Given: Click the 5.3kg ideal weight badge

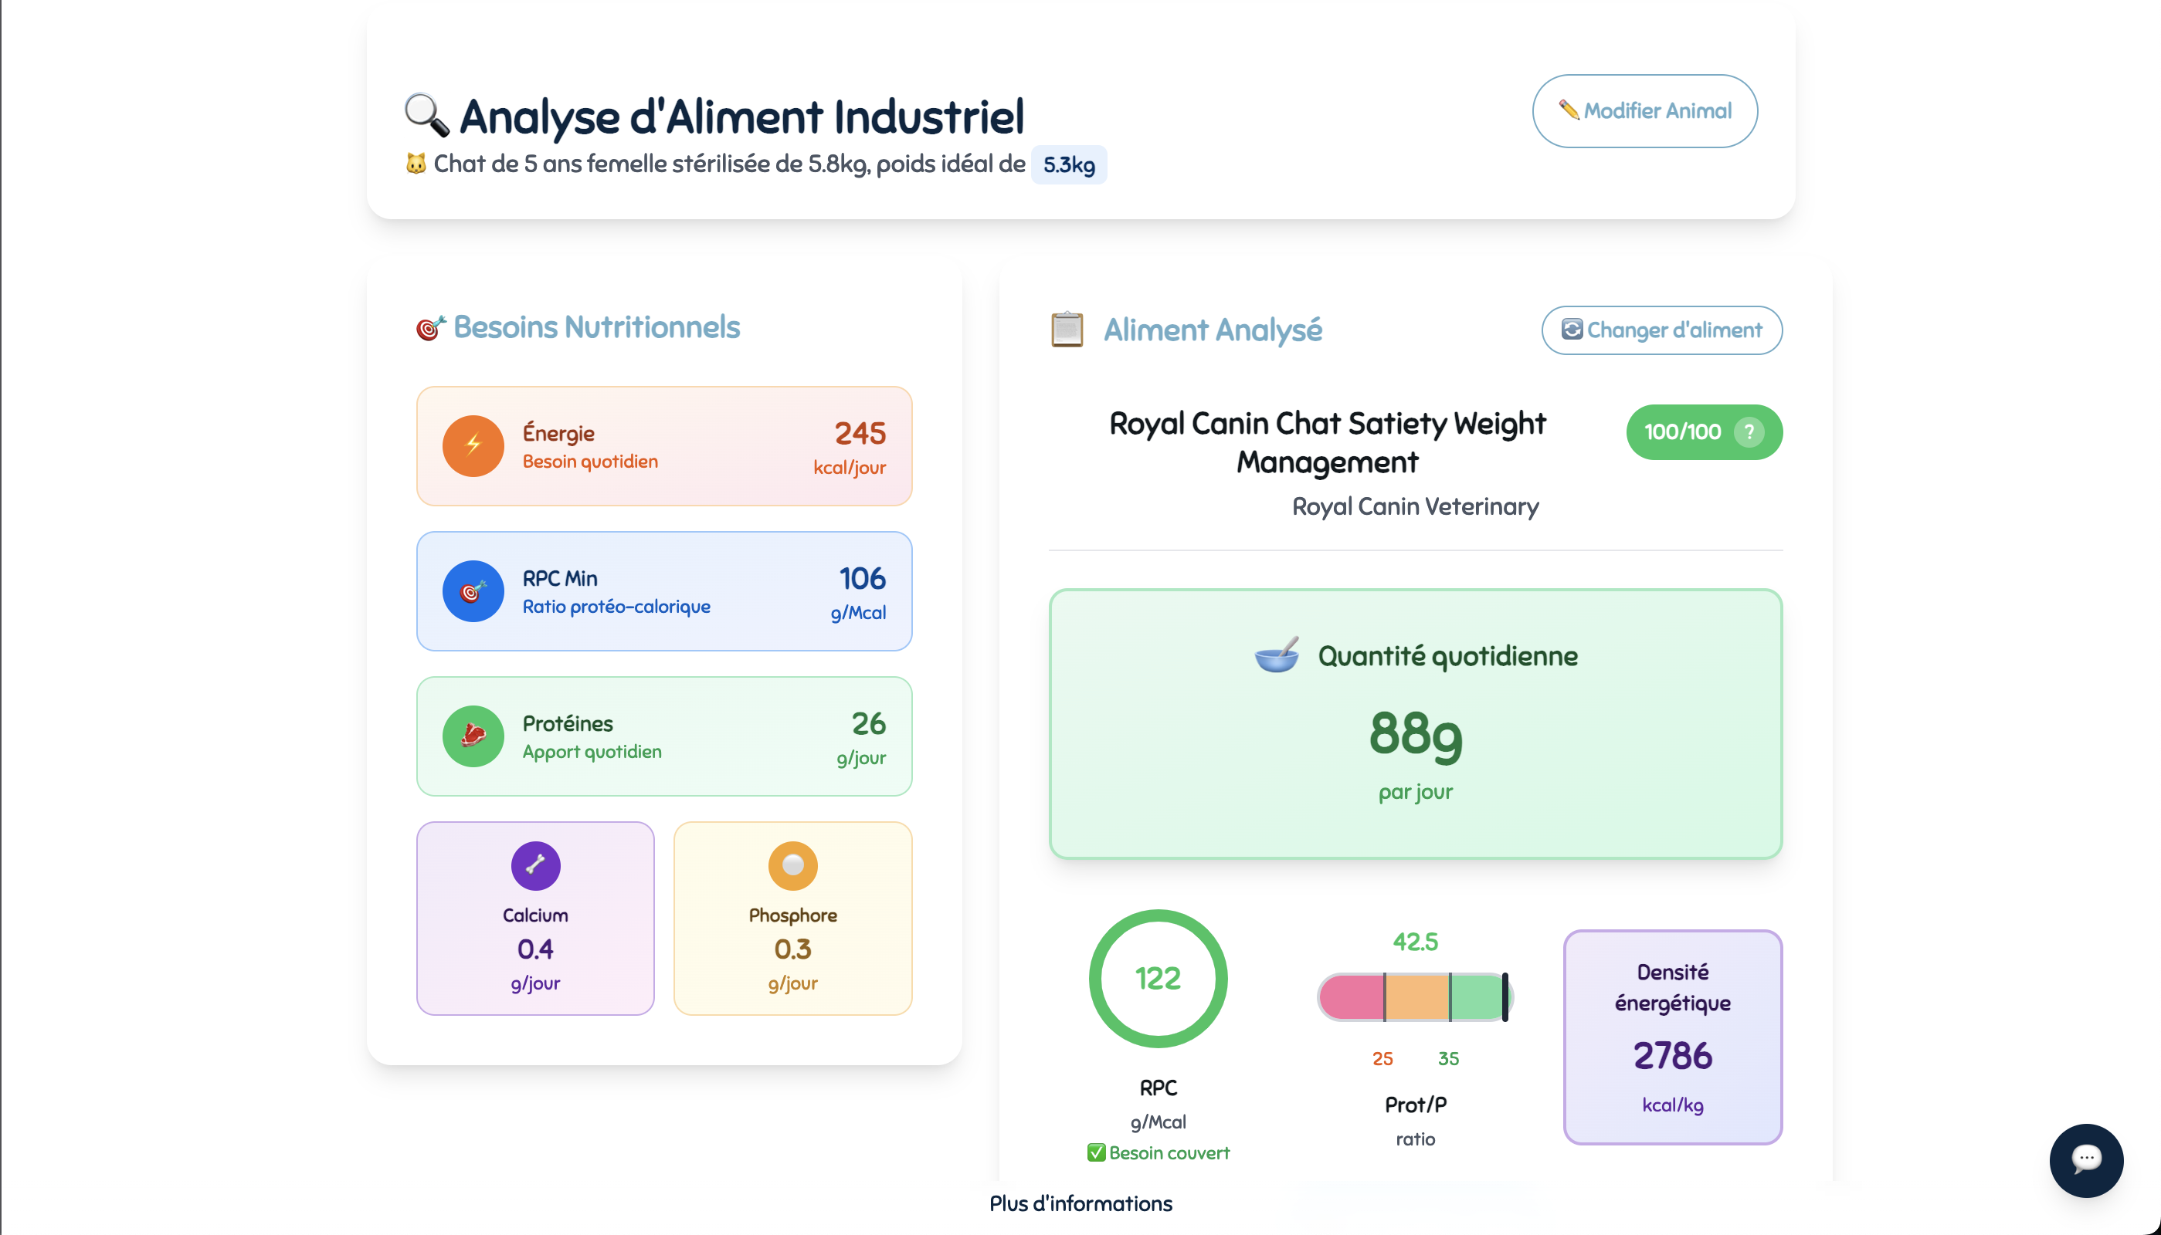Looking at the screenshot, I should click(x=1068, y=164).
